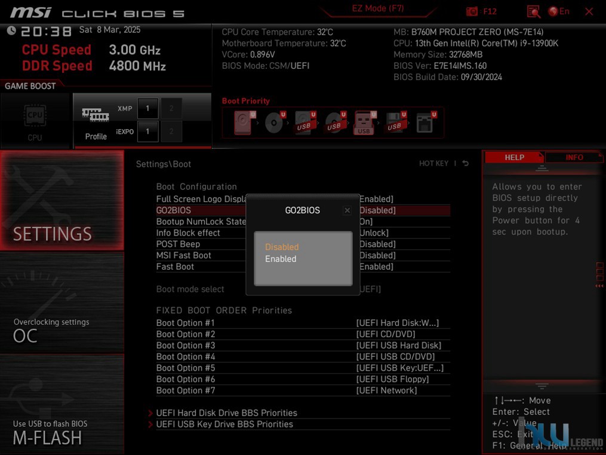Select the CD/DVD boot priority icon

(275, 122)
